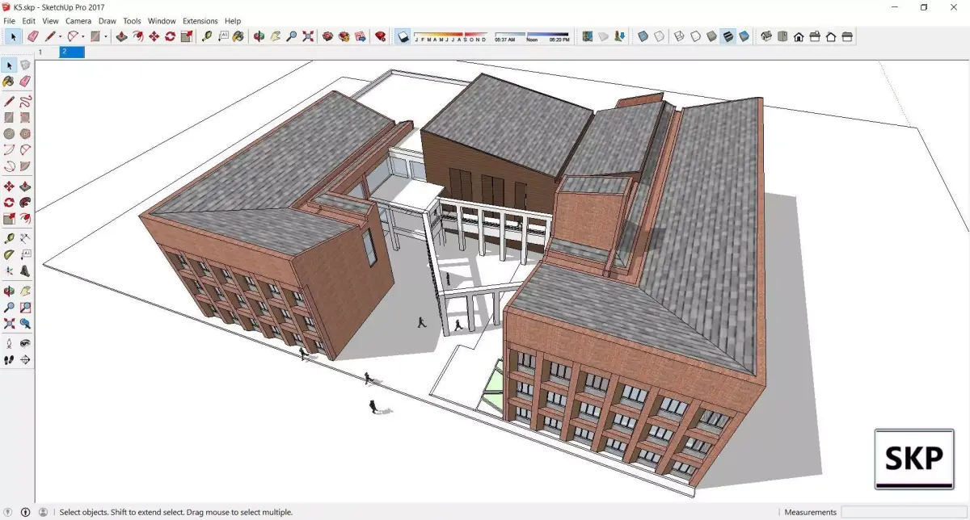Select the Section Plane tool

[25, 359]
